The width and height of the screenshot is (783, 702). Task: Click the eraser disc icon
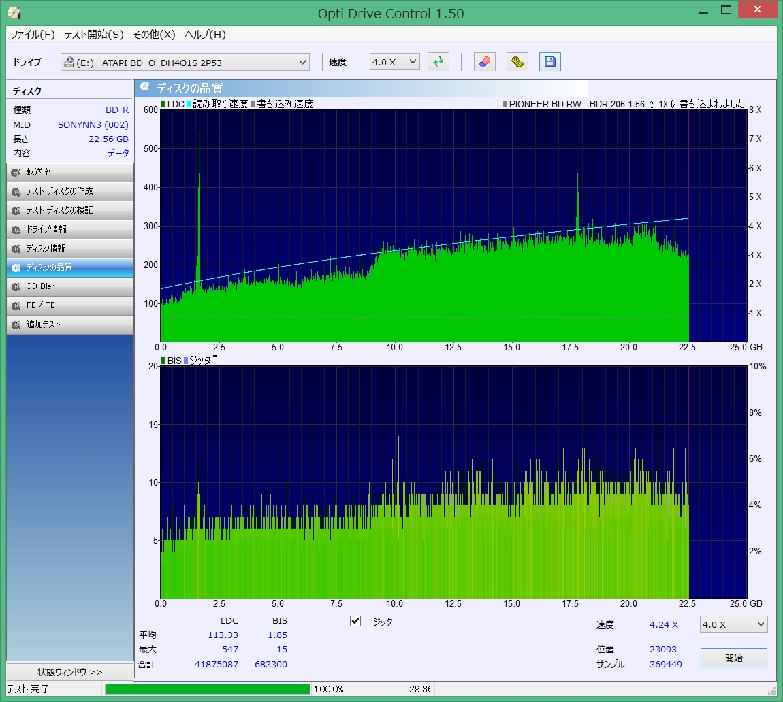(x=484, y=62)
